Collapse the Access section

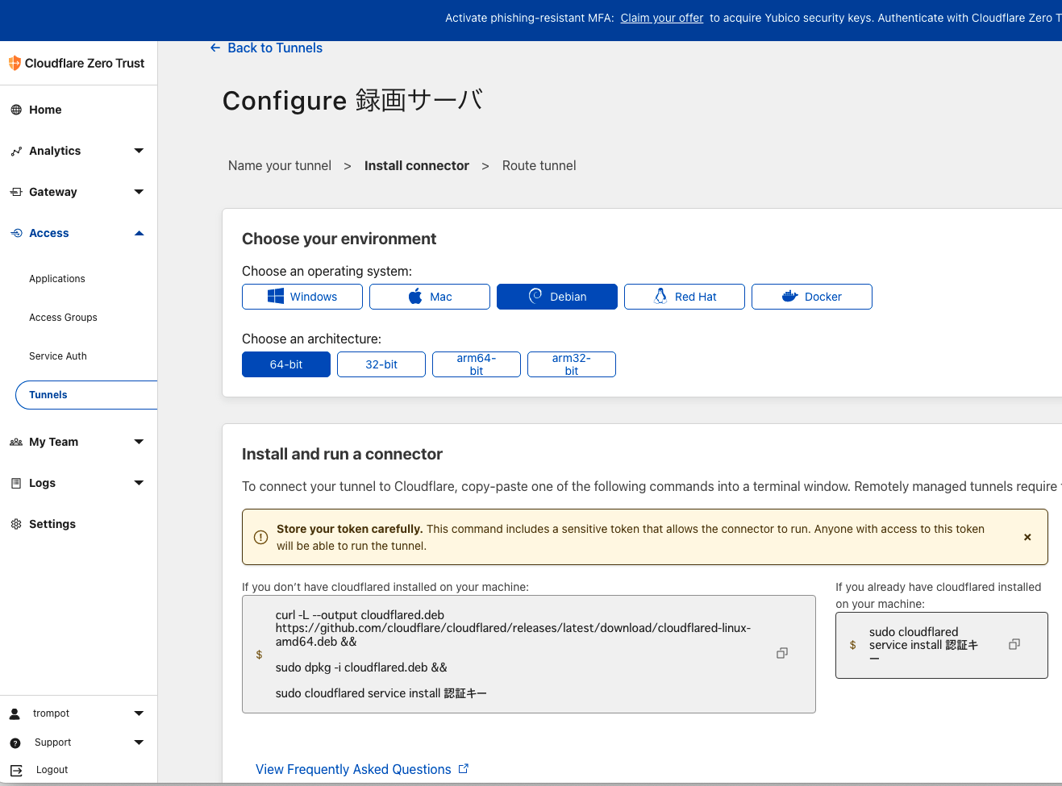tap(138, 233)
